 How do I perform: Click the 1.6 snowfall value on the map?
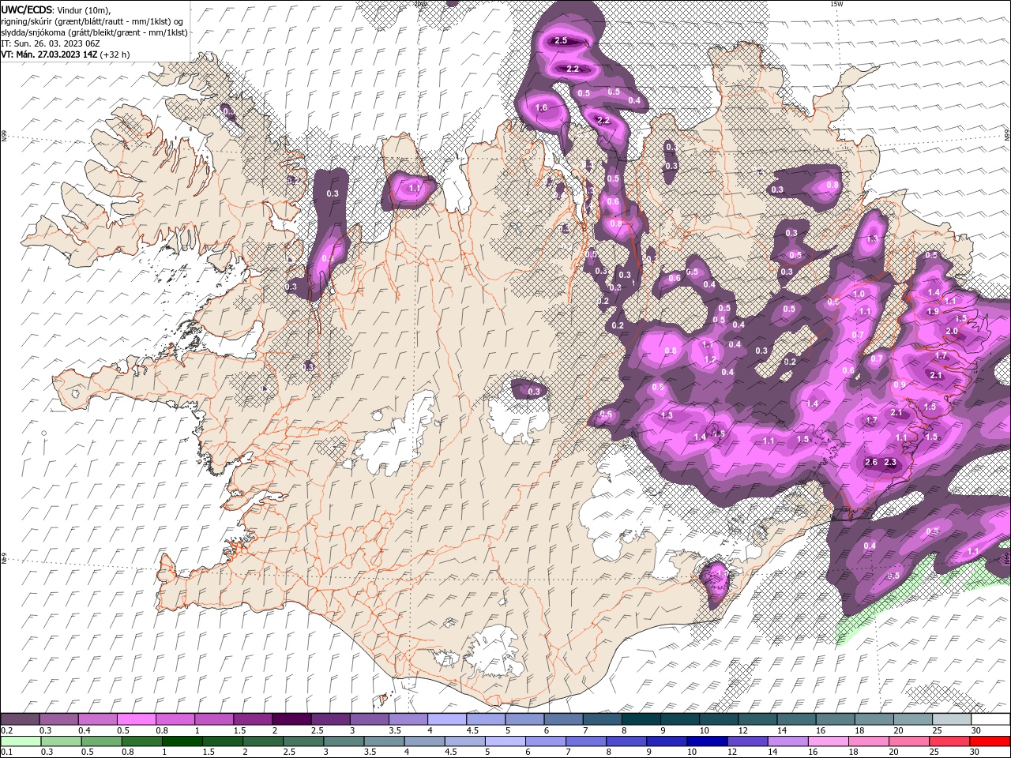(541, 108)
